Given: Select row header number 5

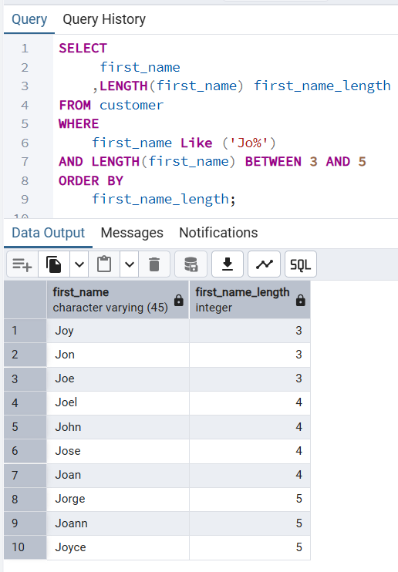Looking at the screenshot, I should click(25, 427).
